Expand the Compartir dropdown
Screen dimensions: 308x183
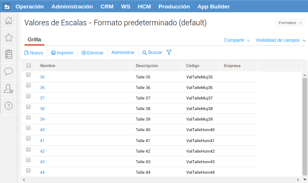pos(237,40)
